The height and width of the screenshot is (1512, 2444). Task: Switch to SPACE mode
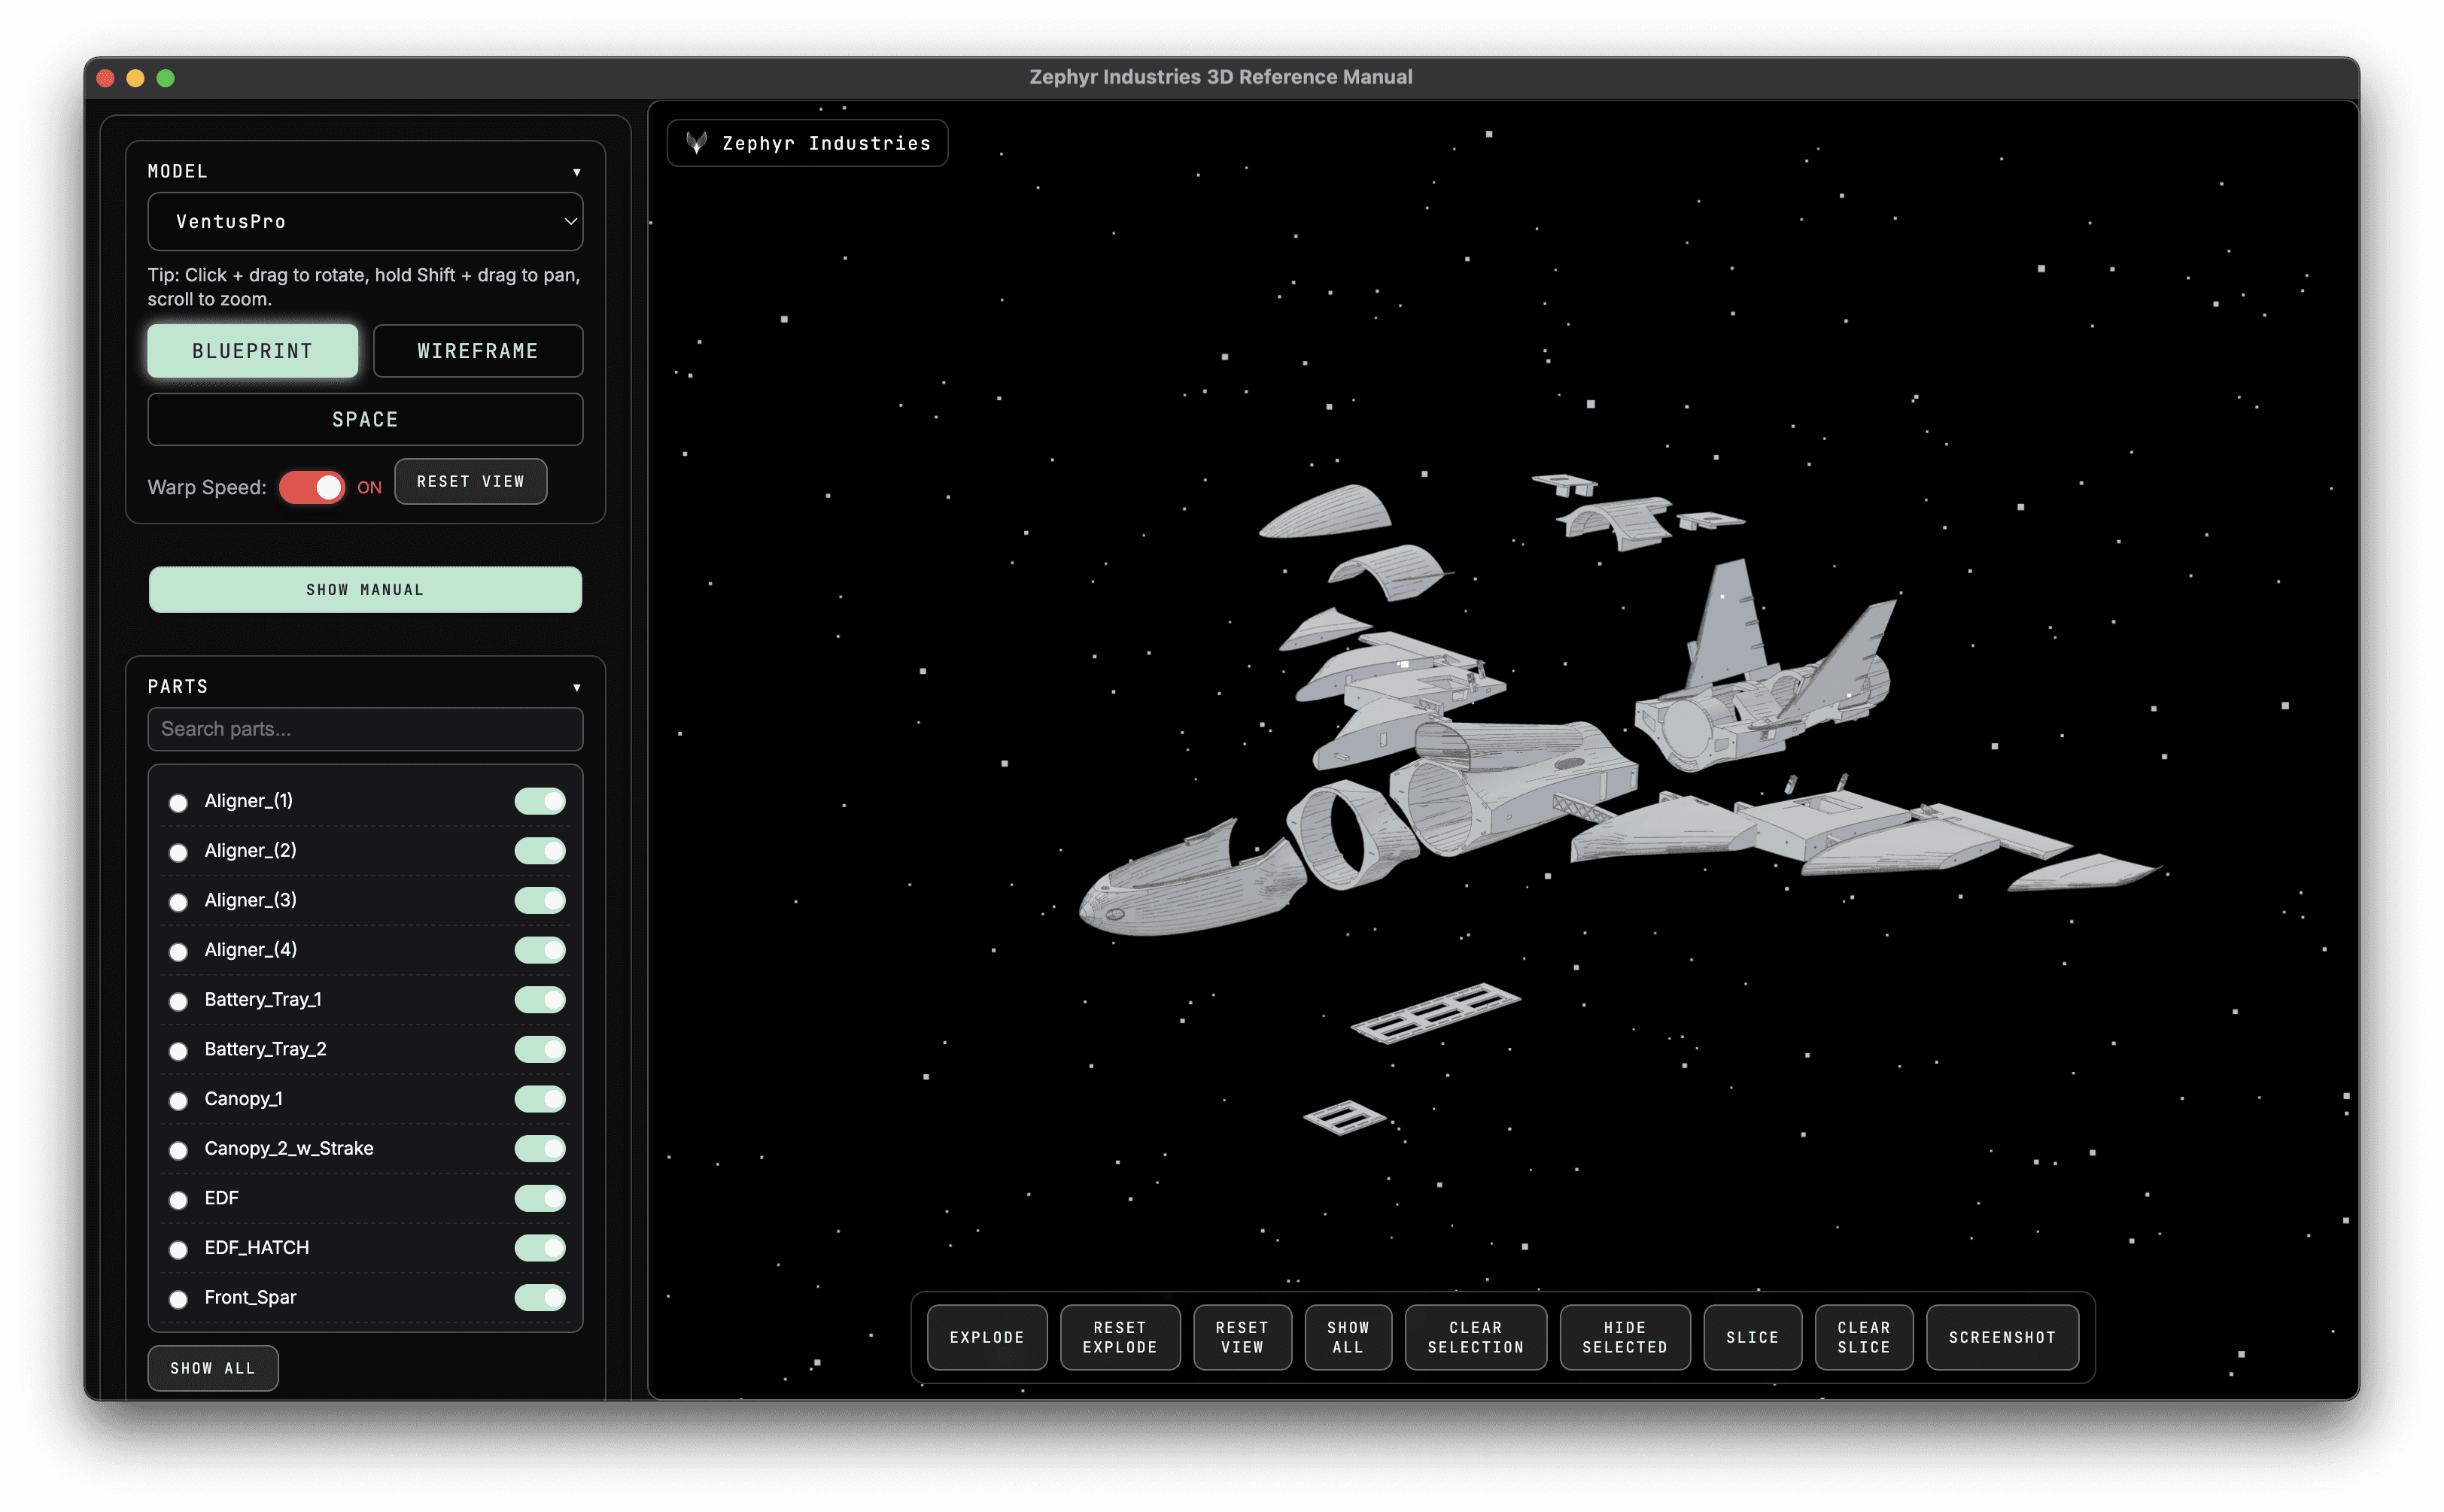pyautogui.click(x=365, y=419)
